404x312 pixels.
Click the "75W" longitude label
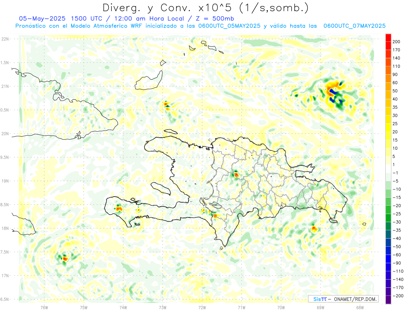pyautogui.click(x=83, y=307)
